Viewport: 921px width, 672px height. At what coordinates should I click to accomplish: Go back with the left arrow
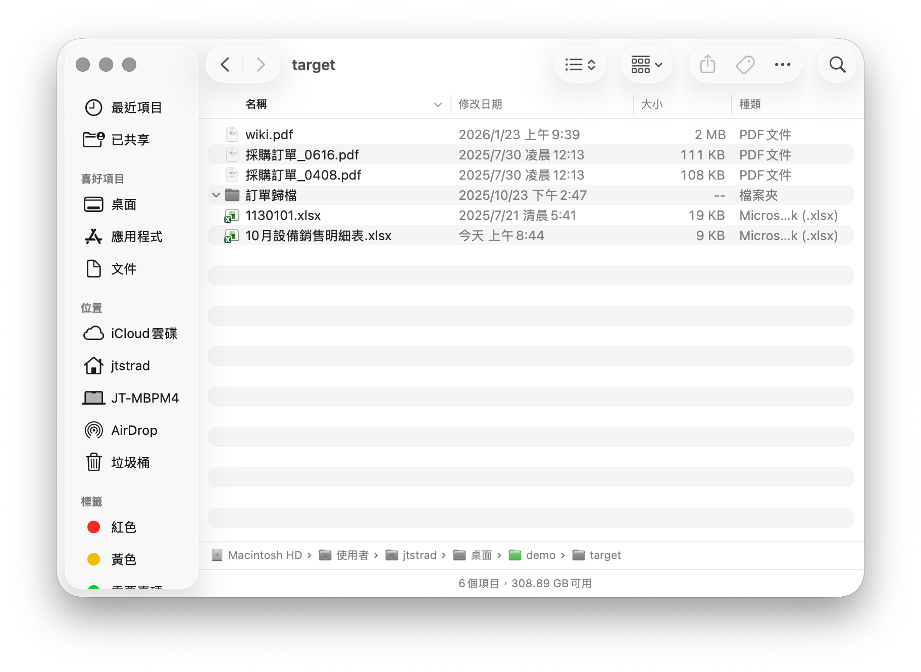coord(225,65)
